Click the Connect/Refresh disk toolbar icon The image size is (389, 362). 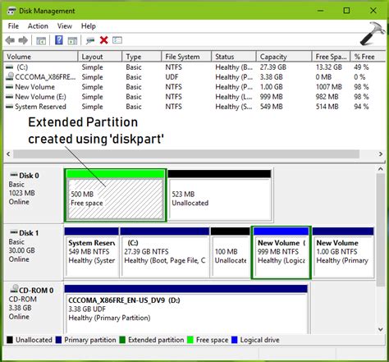click(x=90, y=41)
